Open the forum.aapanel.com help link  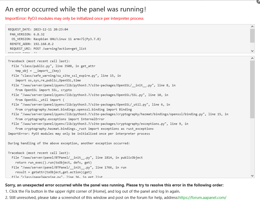(x=202, y=198)
